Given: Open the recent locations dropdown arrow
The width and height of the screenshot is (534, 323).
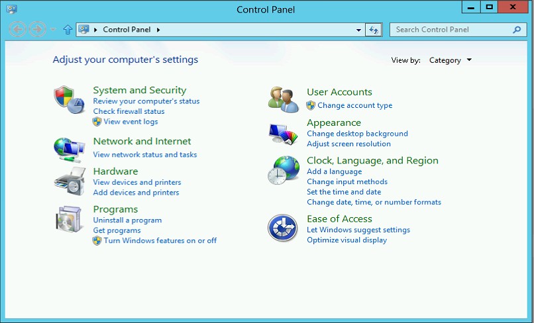Looking at the screenshot, I should pos(53,30).
